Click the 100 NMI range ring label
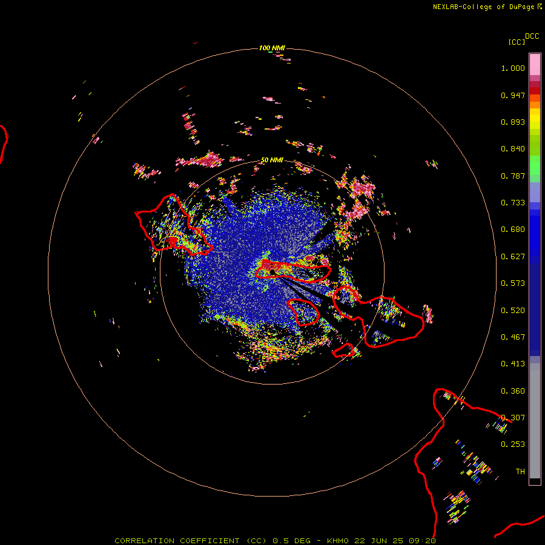This screenshot has width=545, height=545. tap(272, 48)
